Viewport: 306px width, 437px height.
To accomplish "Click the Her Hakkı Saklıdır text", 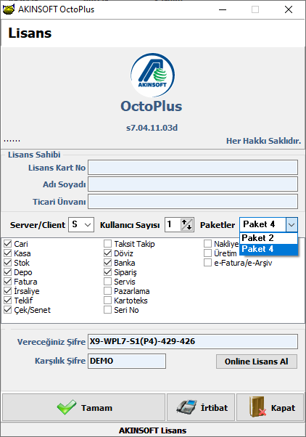I will (x=263, y=141).
